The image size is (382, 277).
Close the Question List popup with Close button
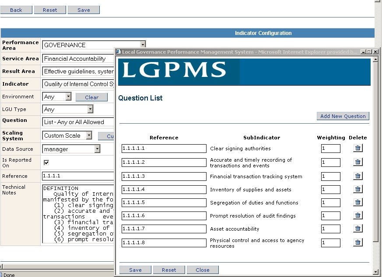[x=203, y=270]
